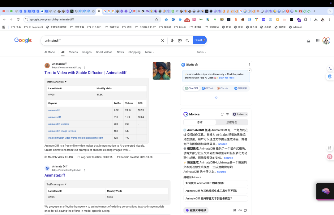The image size is (334, 215).
Task: Clear the search box with the X icon
Action: coord(163,41)
